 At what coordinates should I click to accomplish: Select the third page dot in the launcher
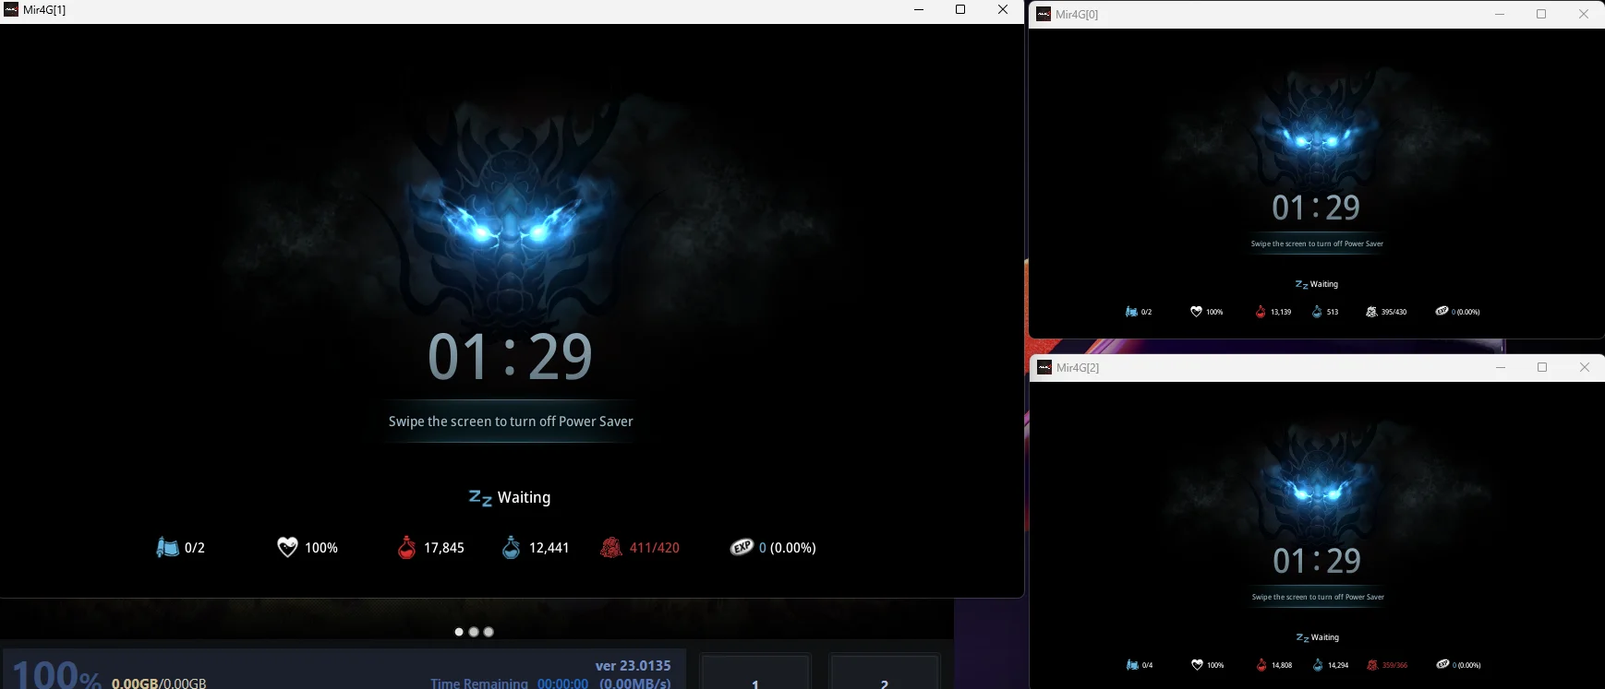coord(489,632)
